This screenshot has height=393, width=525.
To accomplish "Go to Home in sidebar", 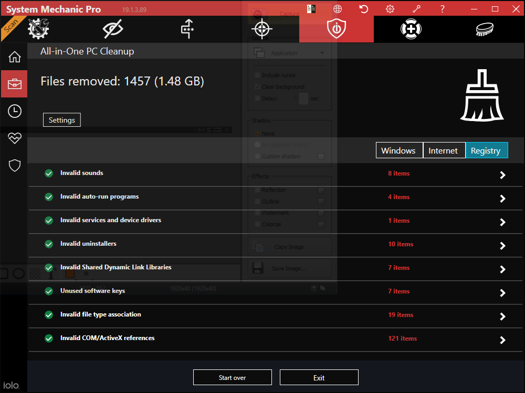I will click(x=14, y=57).
